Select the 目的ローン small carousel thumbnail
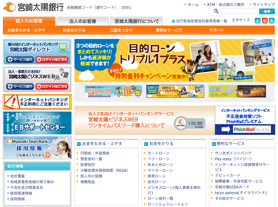 point(175,91)
